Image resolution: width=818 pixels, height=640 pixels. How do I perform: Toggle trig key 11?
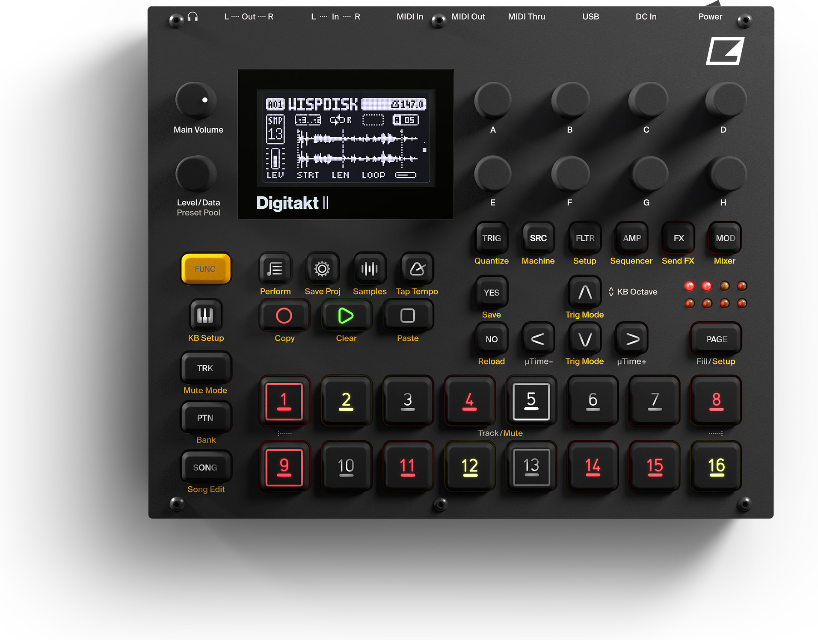point(408,467)
